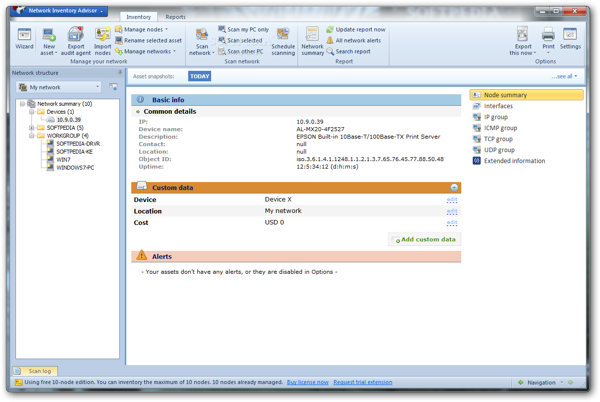The width and height of the screenshot is (600, 402).
Task: Click the Scan network icon
Action: [202, 34]
